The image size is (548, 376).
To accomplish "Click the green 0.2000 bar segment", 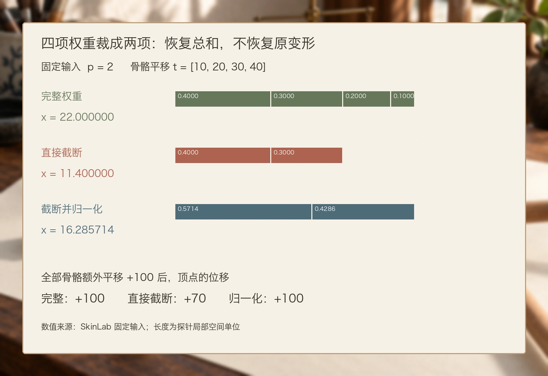I will (x=366, y=99).
